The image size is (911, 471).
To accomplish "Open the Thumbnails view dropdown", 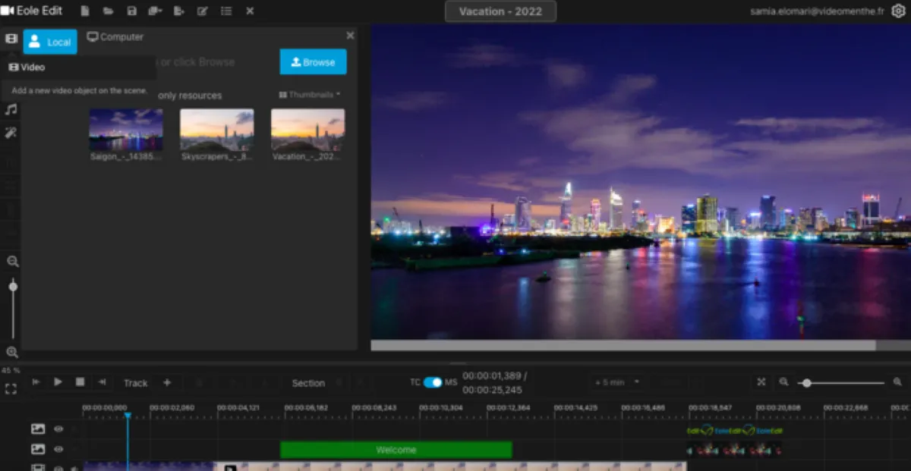I will pyautogui.click(x=310, y=95).
